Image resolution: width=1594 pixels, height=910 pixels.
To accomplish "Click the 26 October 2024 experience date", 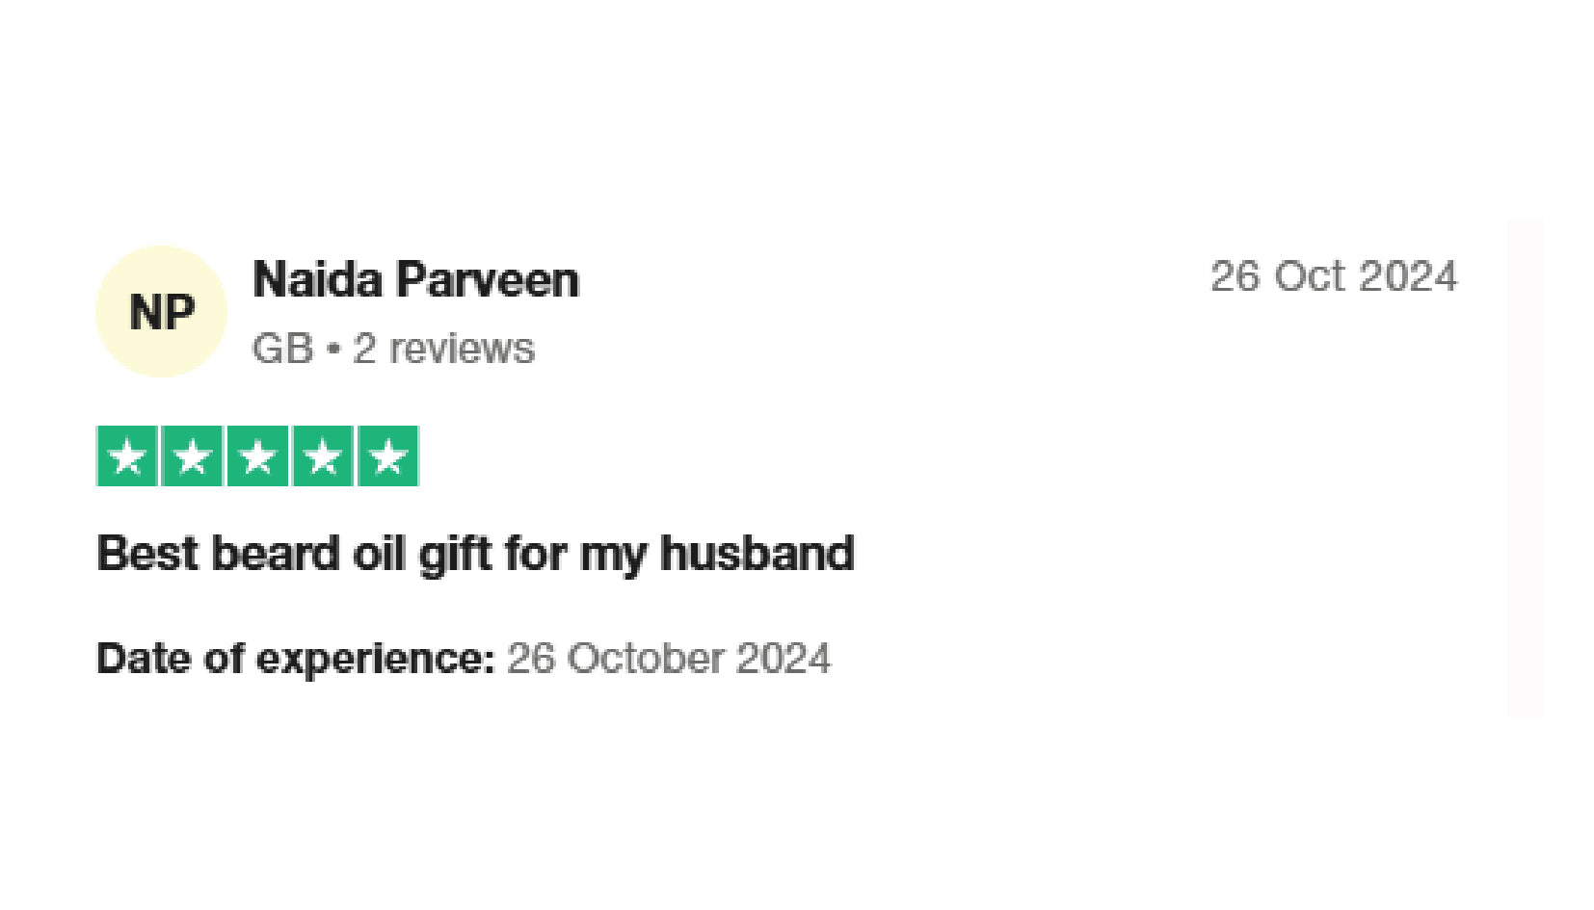I will pos(669,660).
